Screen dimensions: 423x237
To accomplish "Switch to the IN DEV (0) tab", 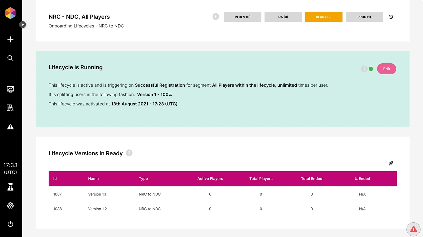I will [242, 17].
